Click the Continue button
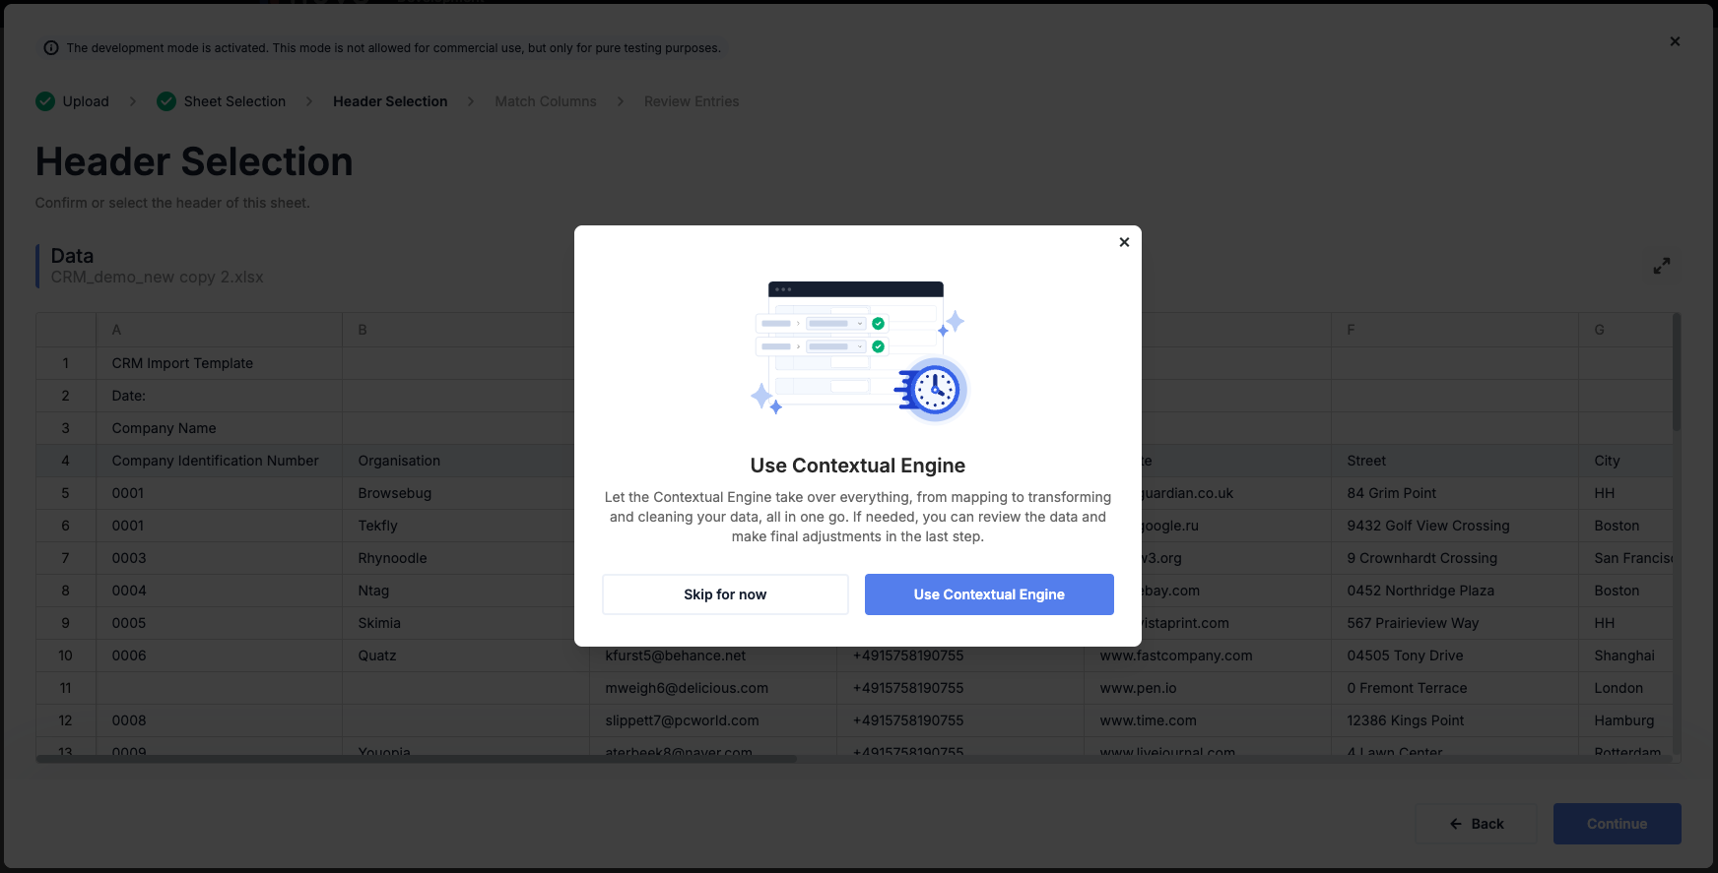Screen dimensions: 1718x873 [1617, 824]
